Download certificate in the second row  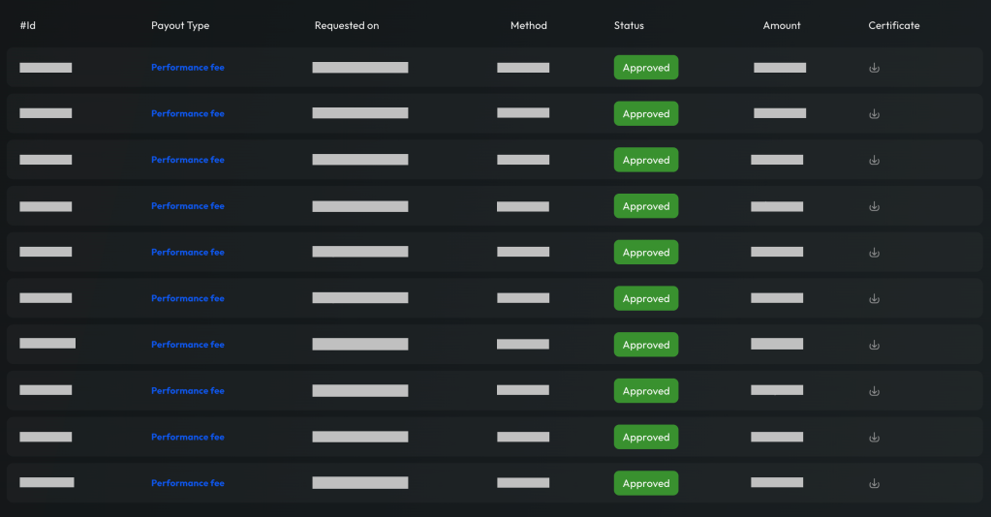[x=874, y=114]
